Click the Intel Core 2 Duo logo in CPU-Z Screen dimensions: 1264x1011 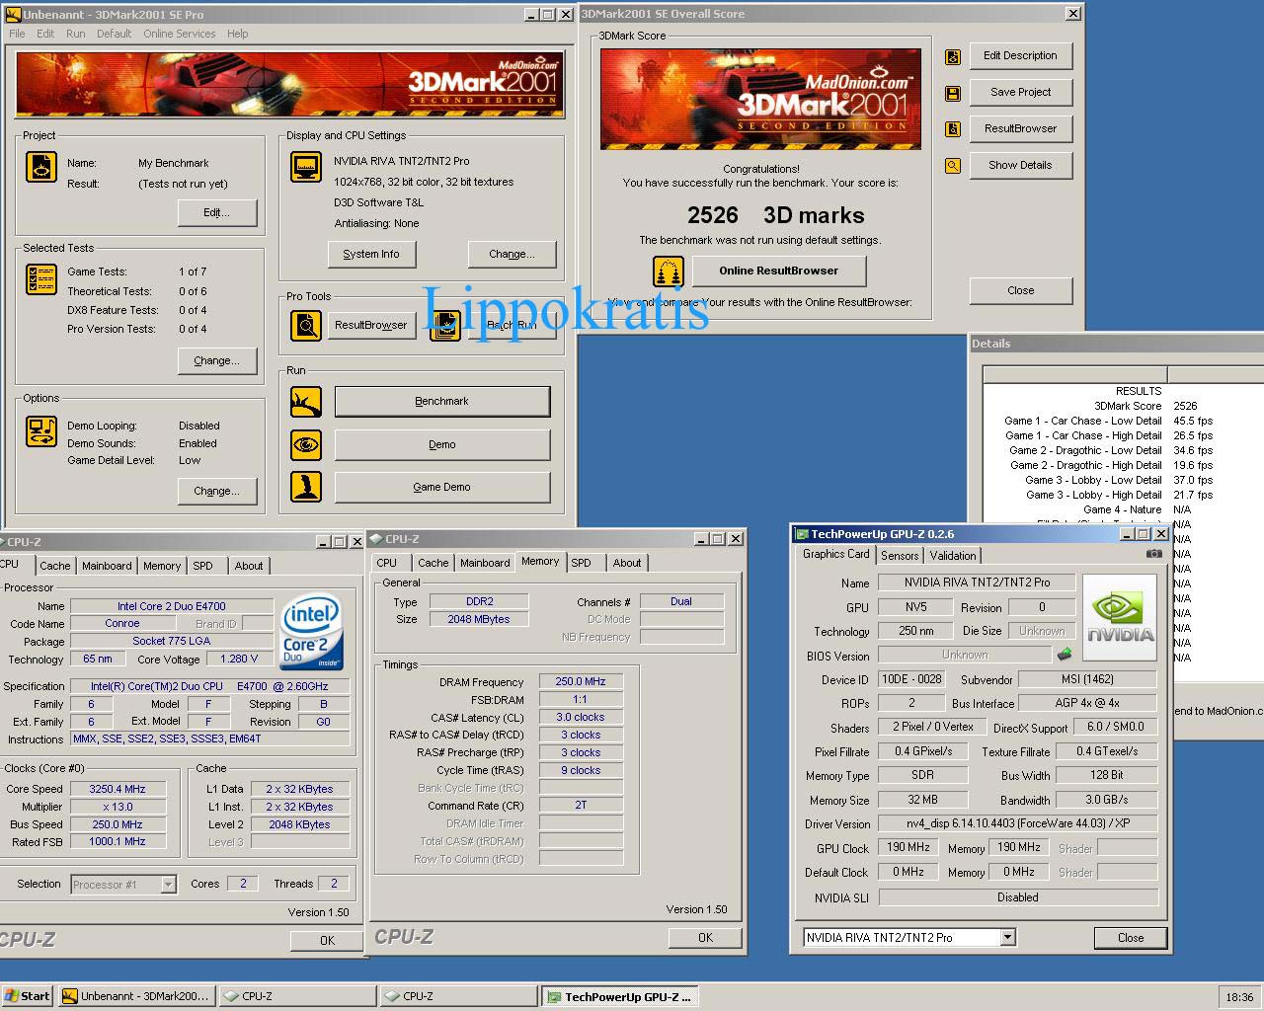[311, 630]
